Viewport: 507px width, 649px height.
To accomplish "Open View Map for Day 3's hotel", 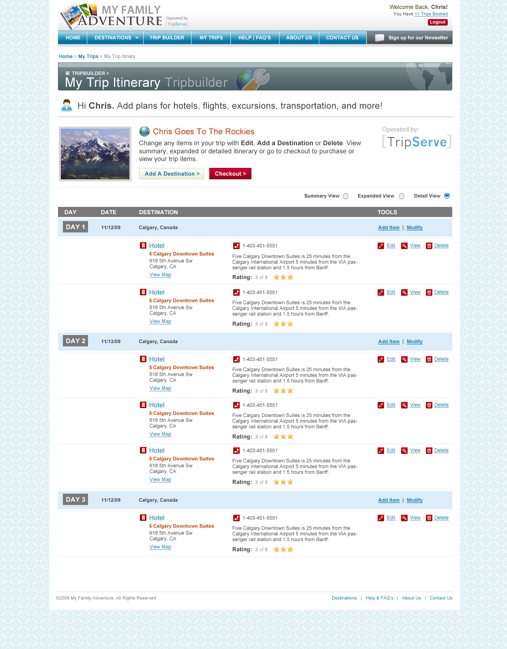I will (x=160, y=547).
